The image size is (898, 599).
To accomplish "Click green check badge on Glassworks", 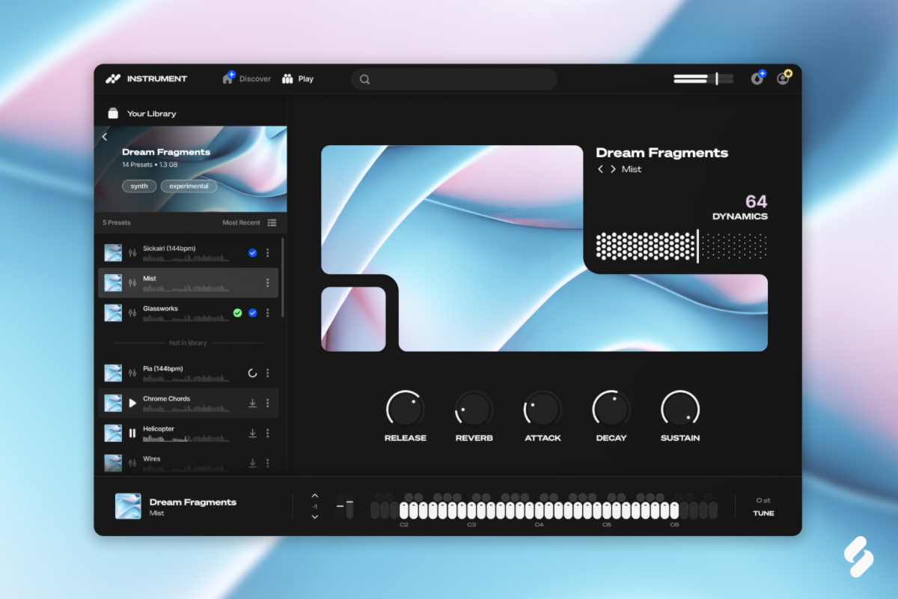I will [237, 313].
